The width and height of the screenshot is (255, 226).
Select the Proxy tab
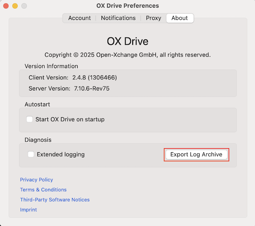tap(153, 18)
